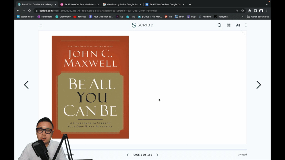Click the PAGE 1 OF 189 indicator

(x=142, y=155)
